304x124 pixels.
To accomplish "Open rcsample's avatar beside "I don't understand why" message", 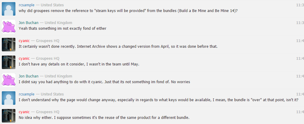I will [8, 98].
